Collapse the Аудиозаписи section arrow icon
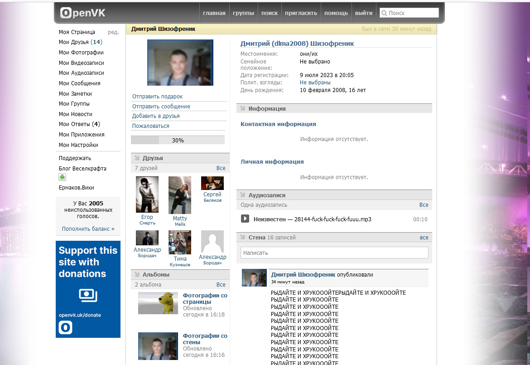This screenshot has width=530, height=365. 243,195
